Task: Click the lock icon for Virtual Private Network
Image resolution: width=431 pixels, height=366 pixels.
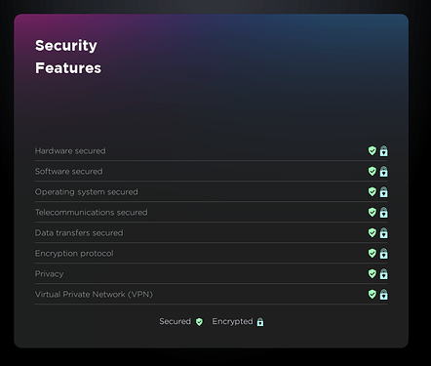Action: (384, 295)
